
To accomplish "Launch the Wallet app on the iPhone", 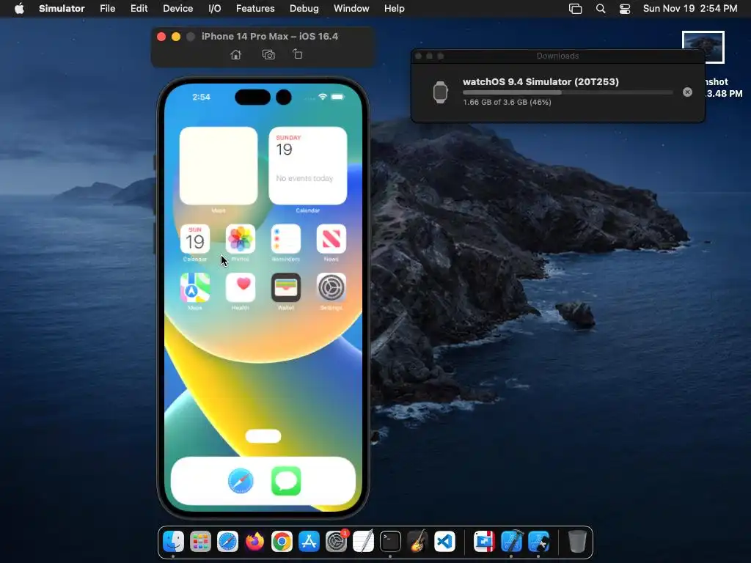I will pos(285,287).
